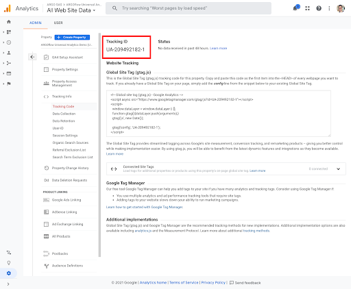Open the three-dot more options menu

pos(329,8)
